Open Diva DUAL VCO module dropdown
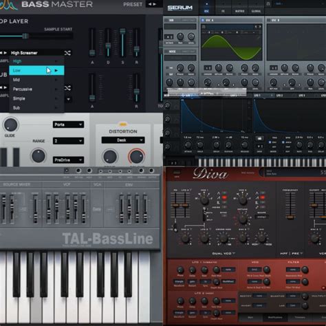This screenshot has height=326, width=326. (x=224, y=253)
